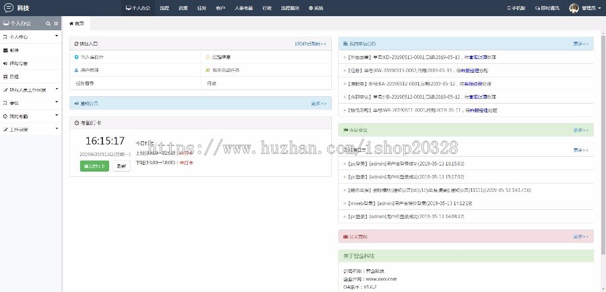Open the application with number WB-20190511-0001

[x=466, y=110]
